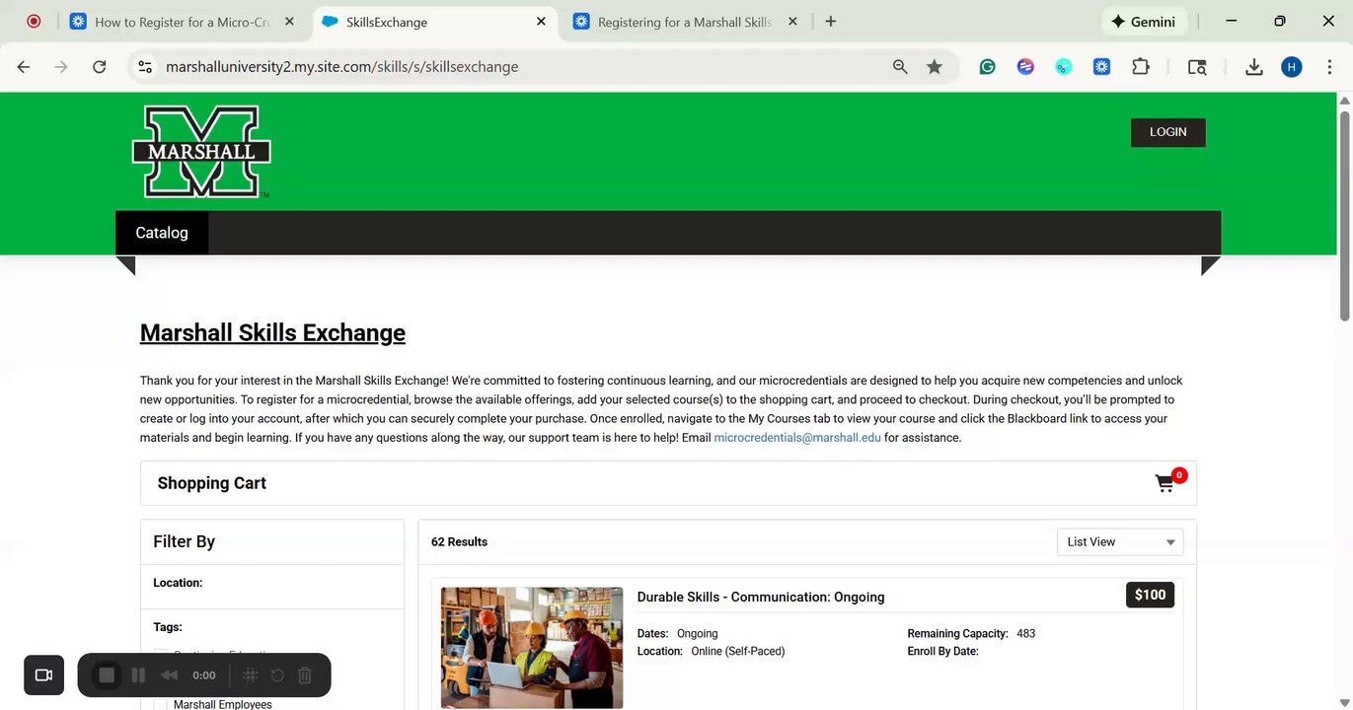Close the 'How to Register' tab
Image resolution: width=1353 pixels, height=710 pixels.
(290, 21)
